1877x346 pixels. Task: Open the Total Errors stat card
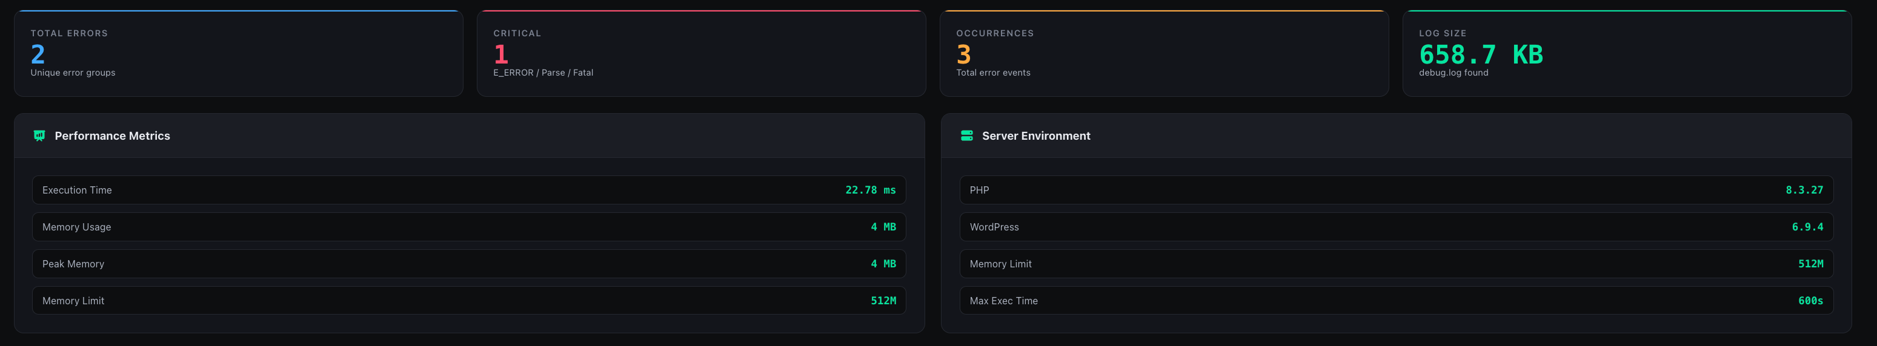click(238, 53)
